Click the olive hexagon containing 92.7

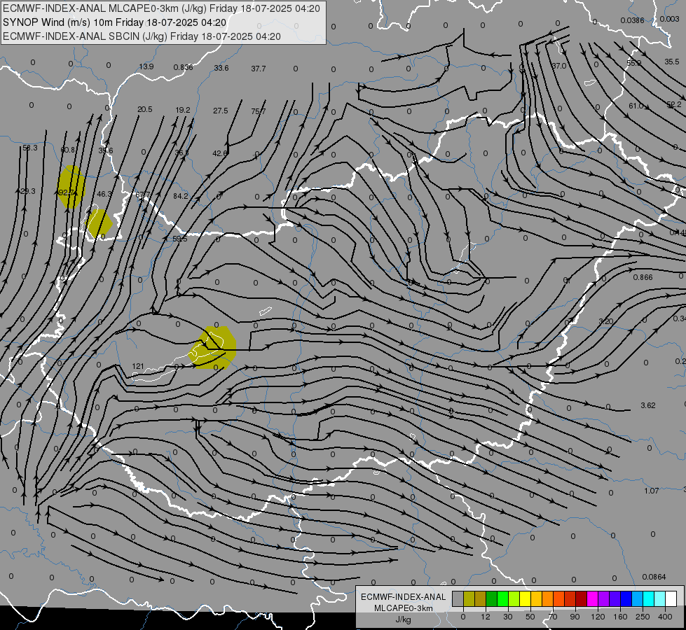pos(71,187)
